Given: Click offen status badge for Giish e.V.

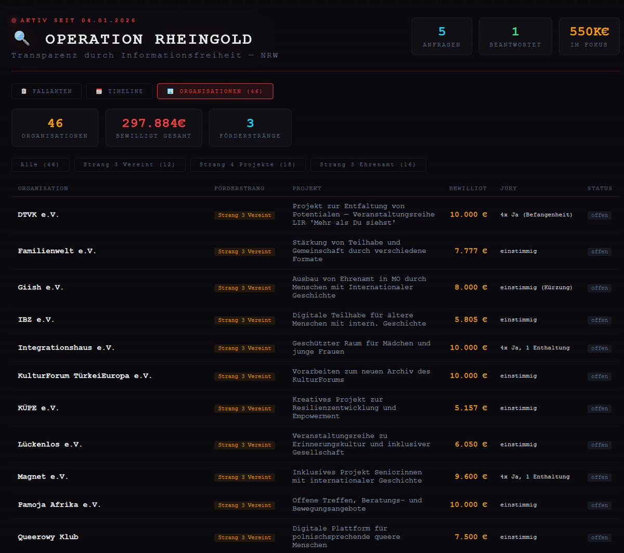Looking at the screenshot, I should tap(600, 288).
